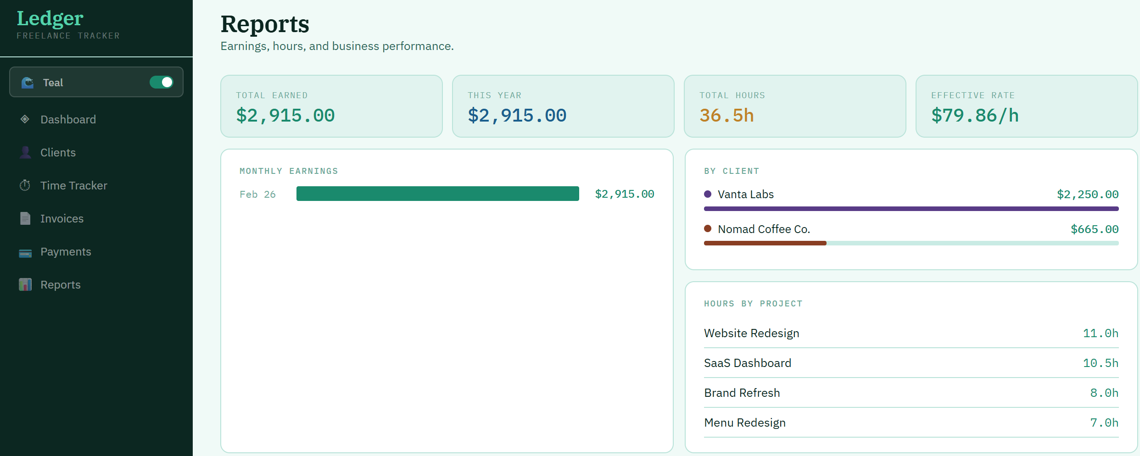This screenshot has height=456, width=1140.
Task: Click the 8.0h hours value
Action: 1104,393
